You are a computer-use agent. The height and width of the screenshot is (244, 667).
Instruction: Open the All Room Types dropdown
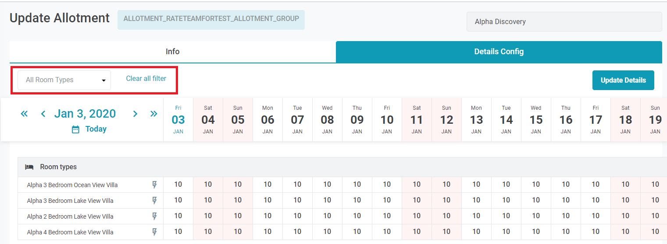coord(64,80)
